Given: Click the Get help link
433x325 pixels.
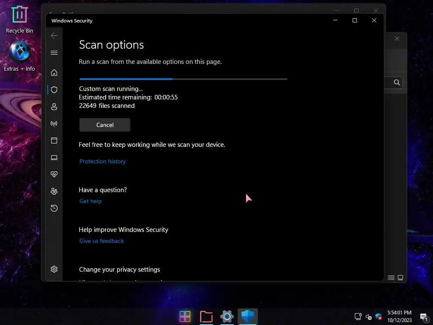Looking at the screenshot, I should (90, 201).
